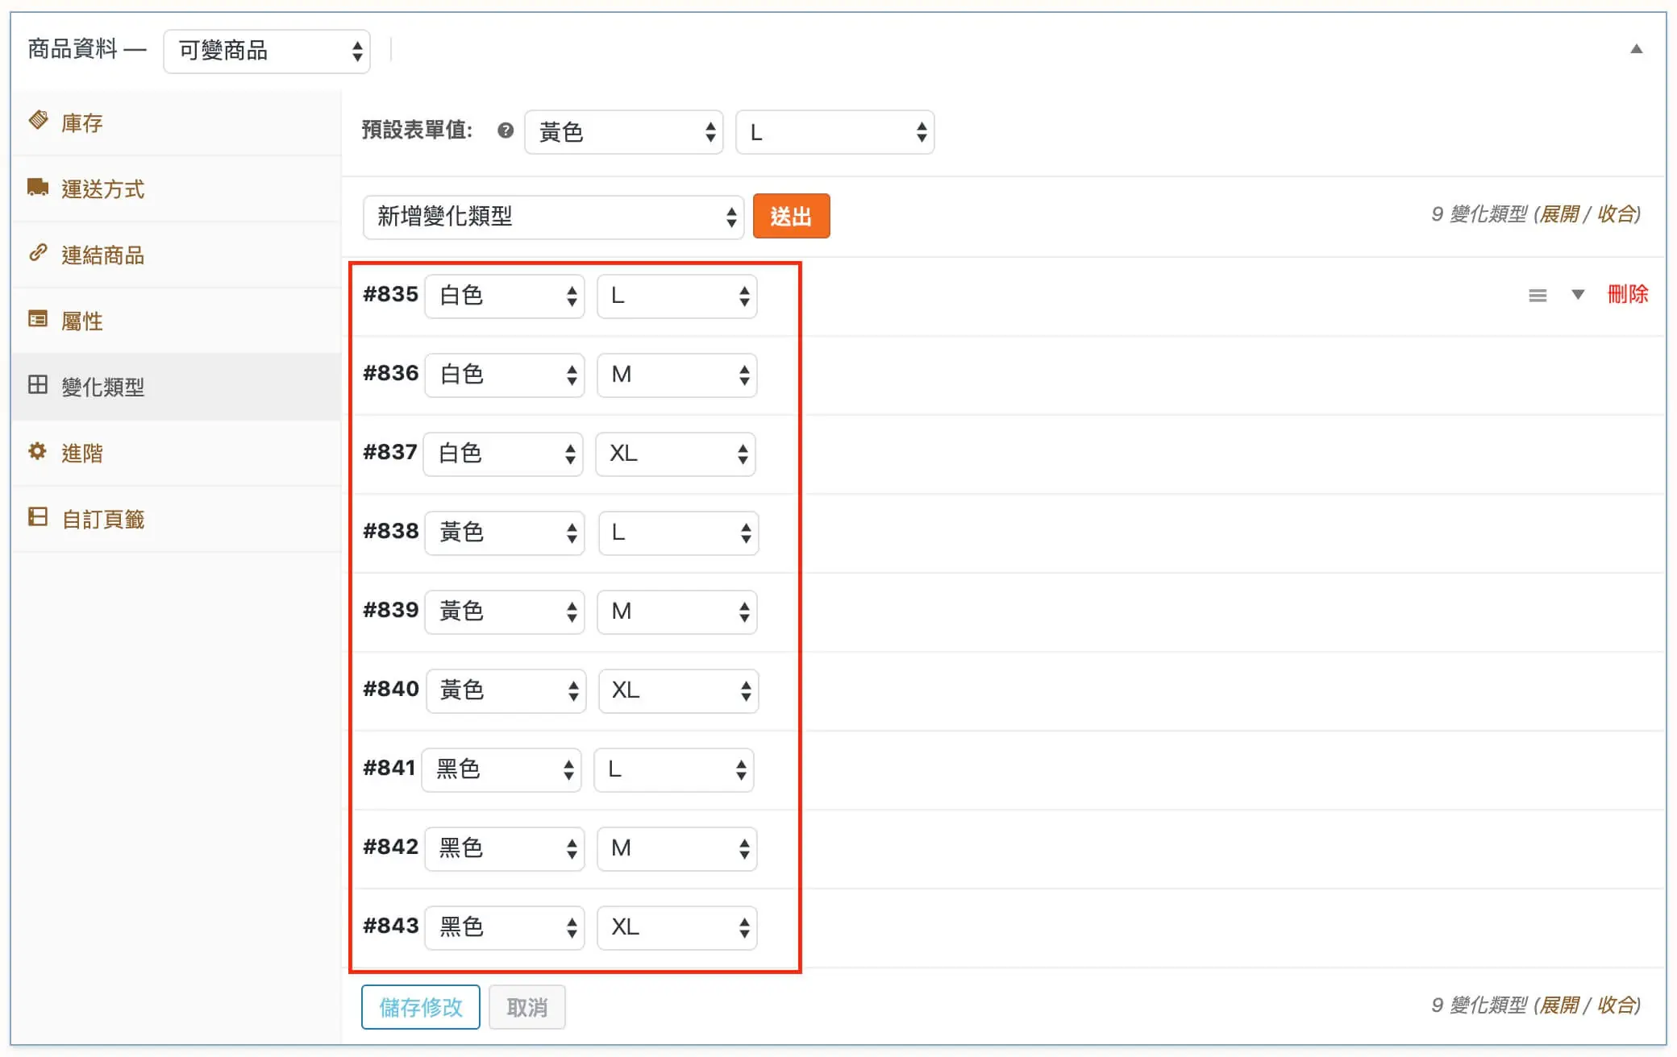Click the top 收合 collapse-all link
The height and width of the screenshot is (1057, 1677).
tap(1617, 214)
